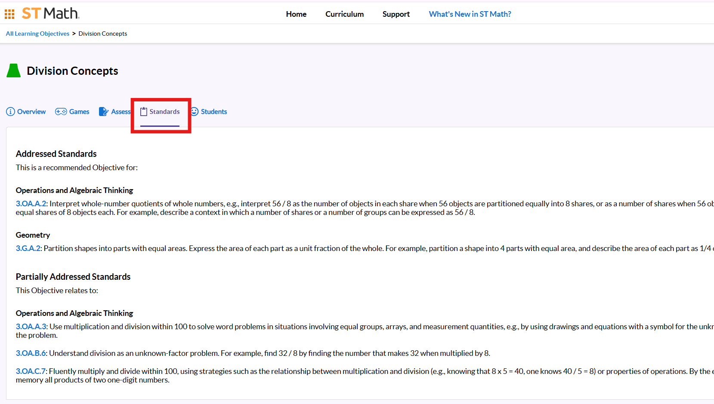The image size is (714, 404).
Task: Click the Standards clipboard icon
Action: coord(144,112)
